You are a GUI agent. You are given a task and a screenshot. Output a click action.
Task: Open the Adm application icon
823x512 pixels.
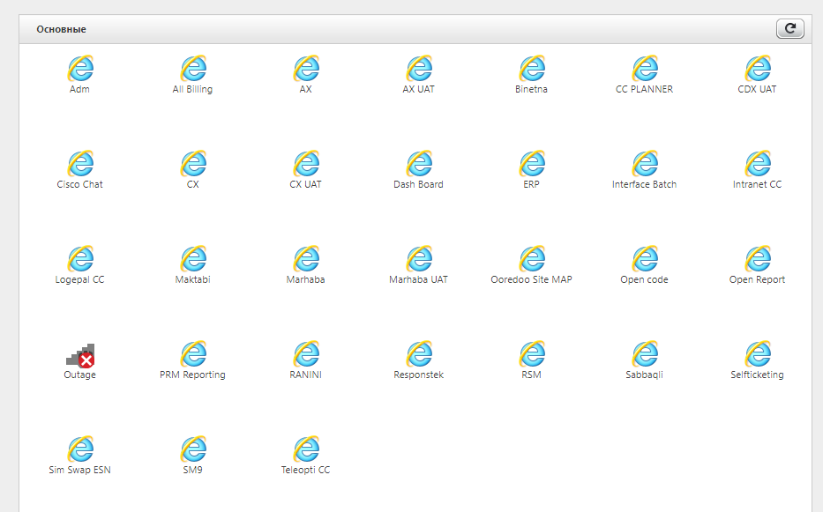80,69
